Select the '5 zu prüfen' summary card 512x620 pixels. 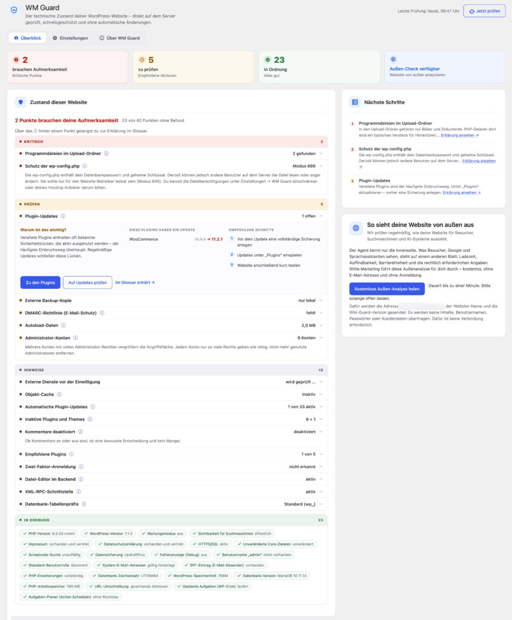(x=193, y=67)
